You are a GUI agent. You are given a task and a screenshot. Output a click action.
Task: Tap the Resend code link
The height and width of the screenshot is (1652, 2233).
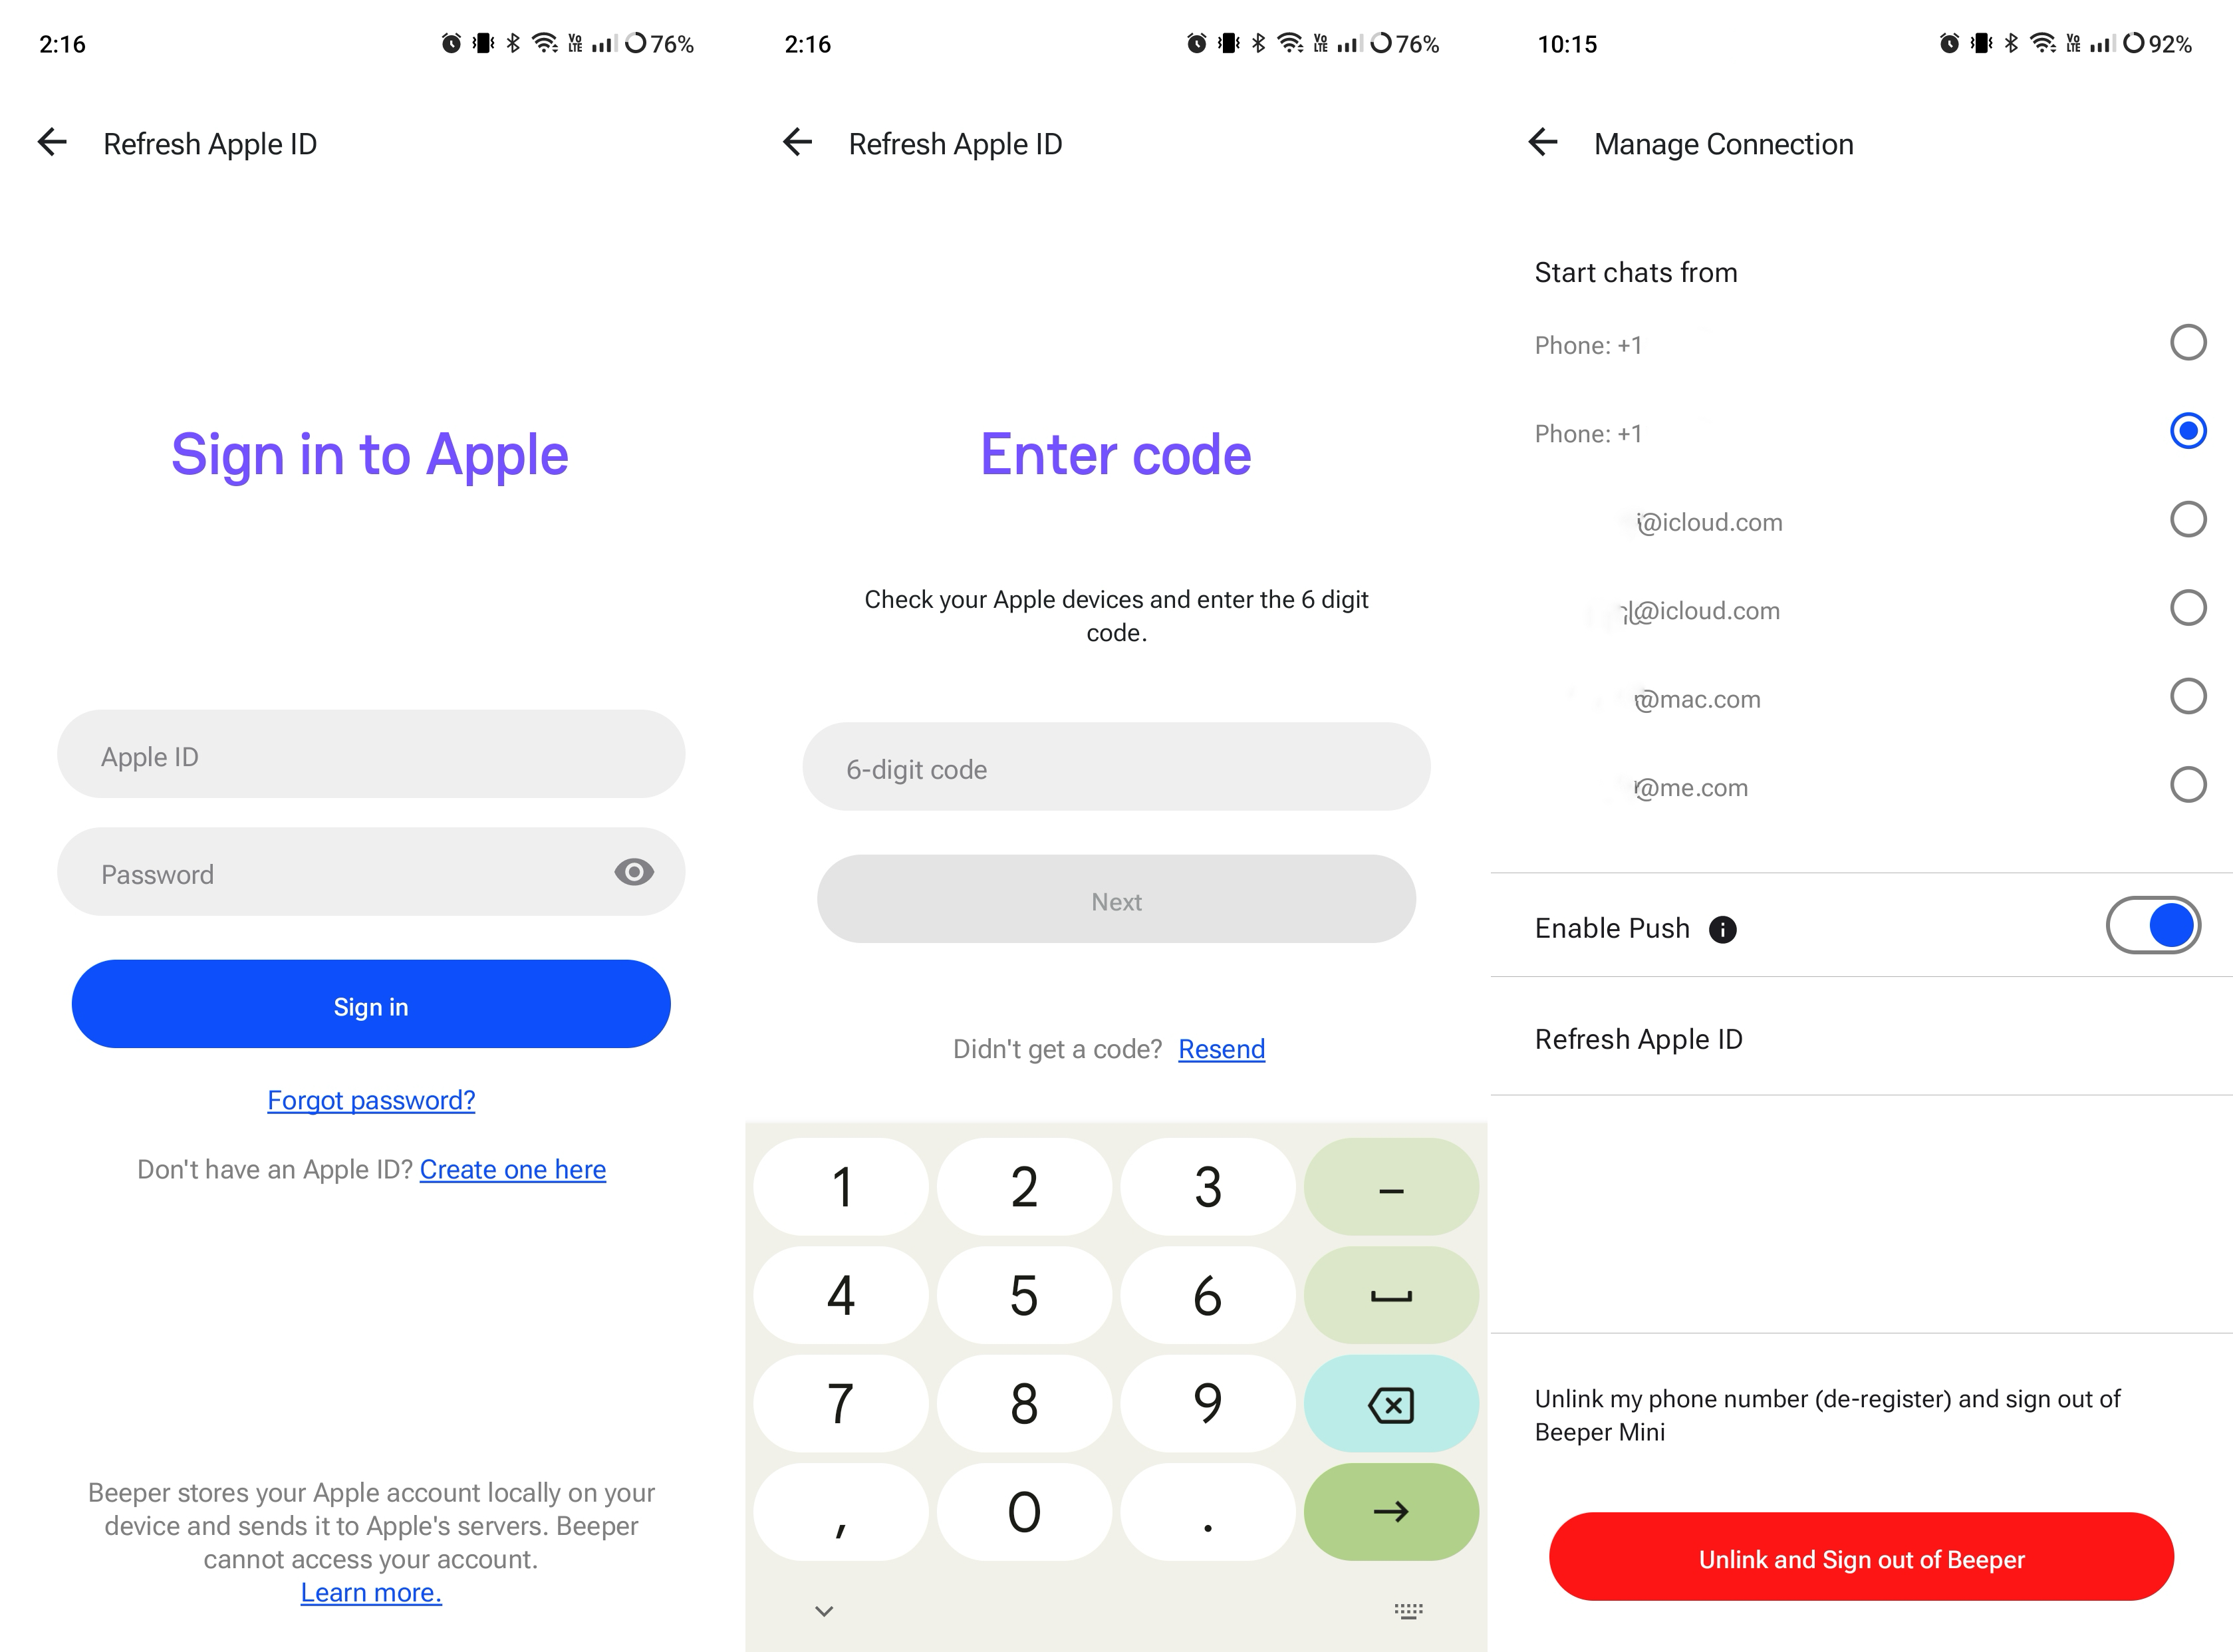click(x=1220, y=1048)
